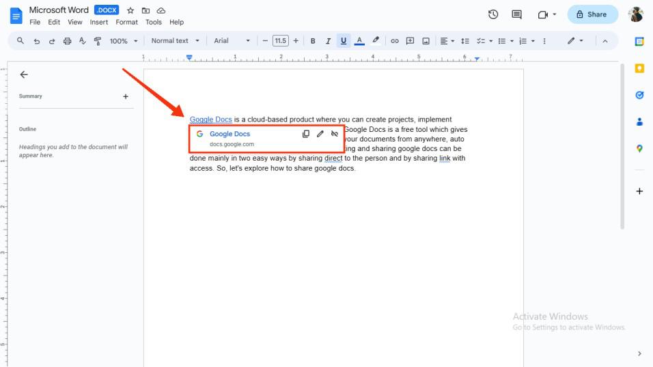Add a summary with the plus icon
Viewport: 653px width, 367px height.
tap(126, 96)
